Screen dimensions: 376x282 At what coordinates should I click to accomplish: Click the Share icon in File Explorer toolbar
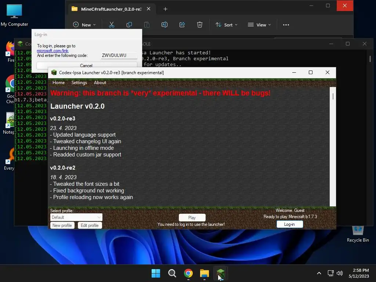[182, 25]
